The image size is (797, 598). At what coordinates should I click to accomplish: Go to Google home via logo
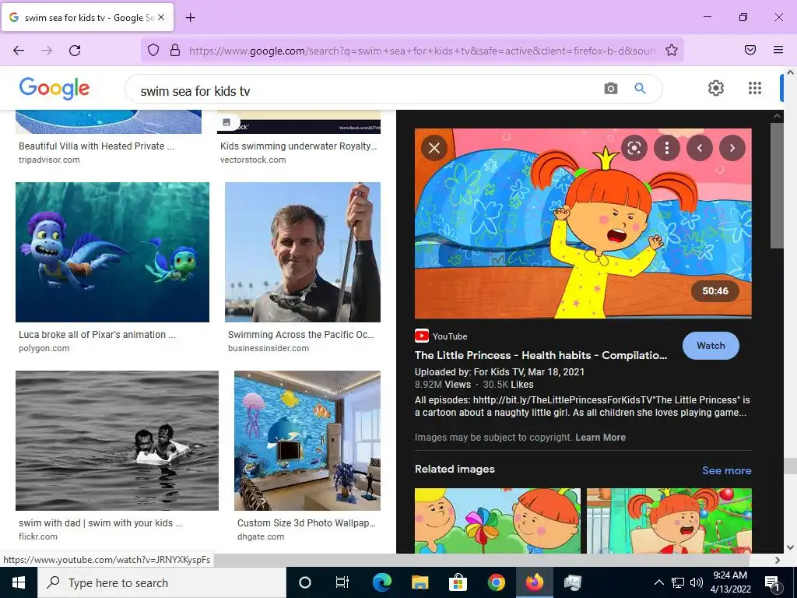[54, 89]
